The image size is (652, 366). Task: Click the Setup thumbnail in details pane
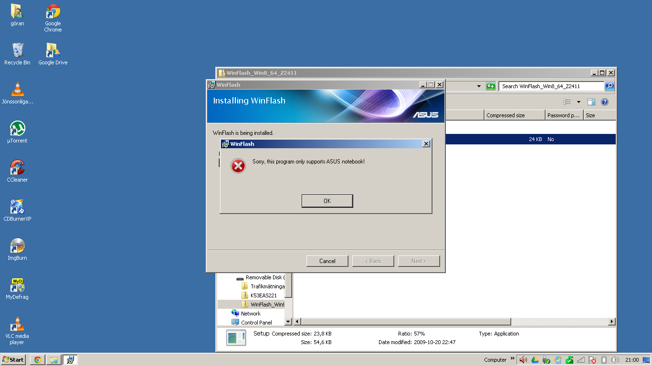(x=236, y=338)
